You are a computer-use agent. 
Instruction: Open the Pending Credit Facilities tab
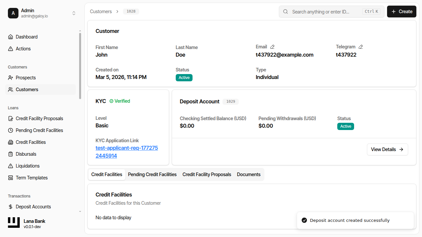[152, 174]
